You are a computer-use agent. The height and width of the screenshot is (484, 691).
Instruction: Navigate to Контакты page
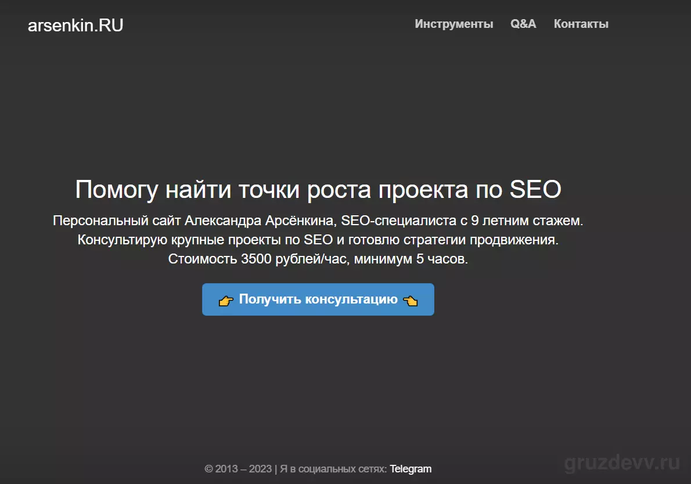[581, 24]
